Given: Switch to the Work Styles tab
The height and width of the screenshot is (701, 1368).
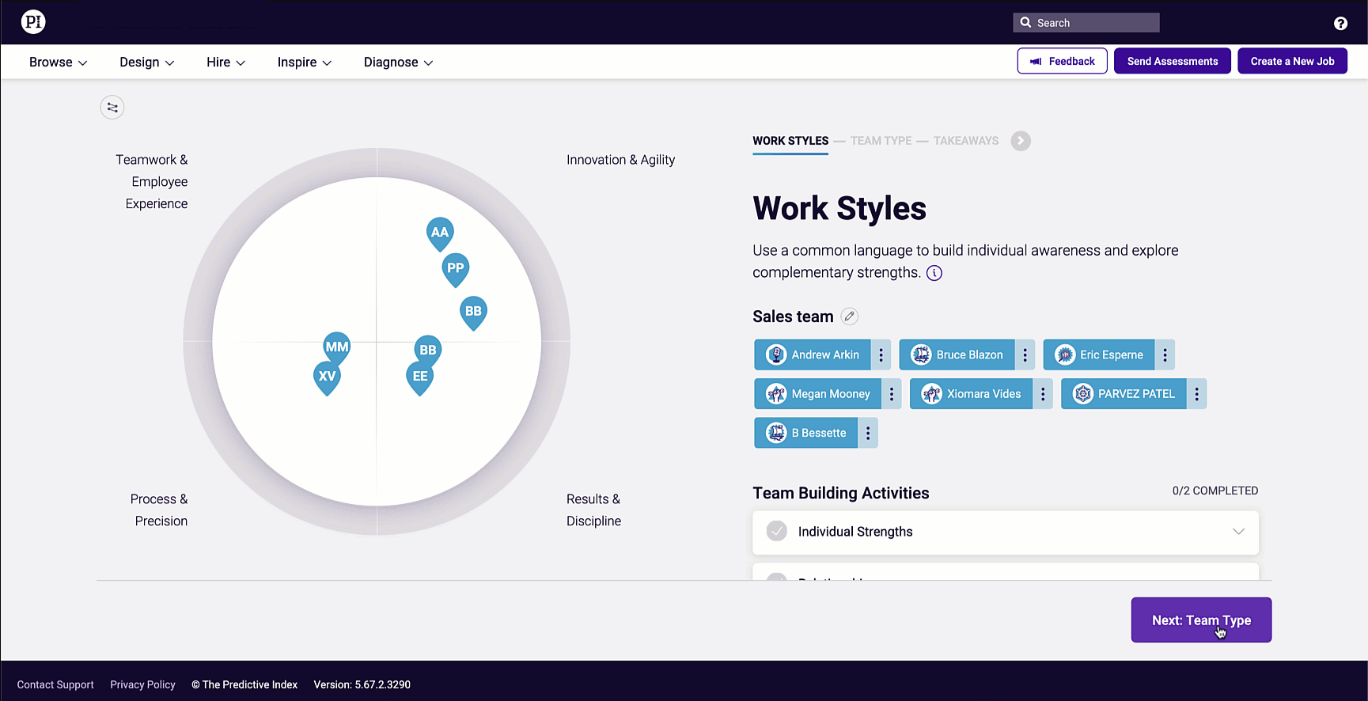Looking at the screenshot, I should coord(790,141).
